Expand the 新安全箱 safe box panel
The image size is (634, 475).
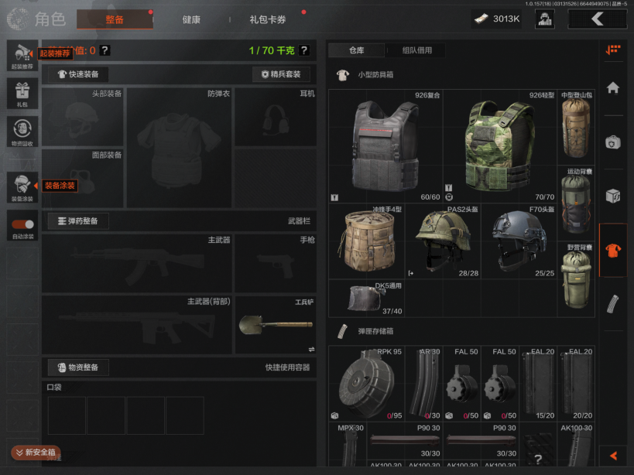click(36, 453)
